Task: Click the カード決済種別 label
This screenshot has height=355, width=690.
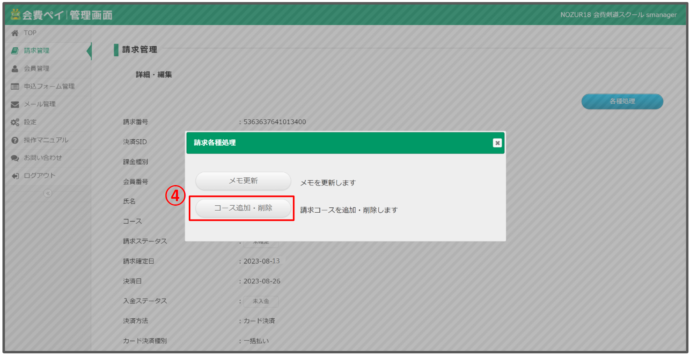Action: click(145, 341)
